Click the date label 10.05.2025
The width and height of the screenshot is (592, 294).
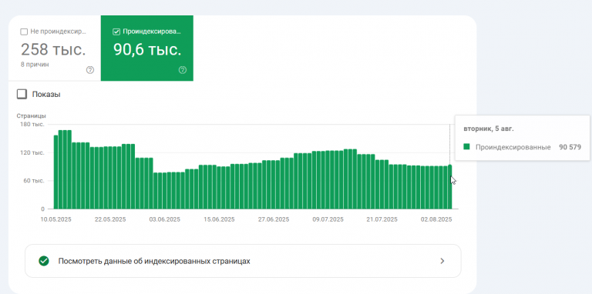[55, 219]
